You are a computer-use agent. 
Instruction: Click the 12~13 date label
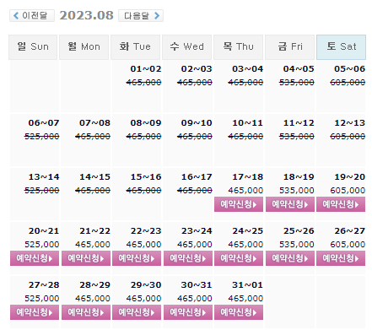coord(349,123)
